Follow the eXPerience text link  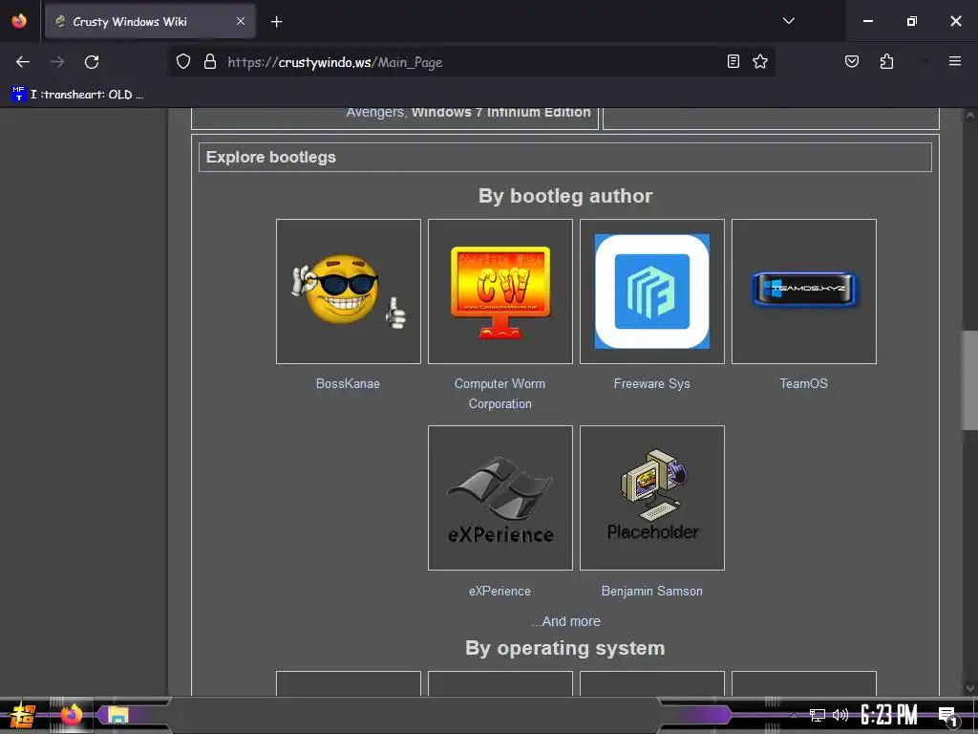tap(500, 591)
